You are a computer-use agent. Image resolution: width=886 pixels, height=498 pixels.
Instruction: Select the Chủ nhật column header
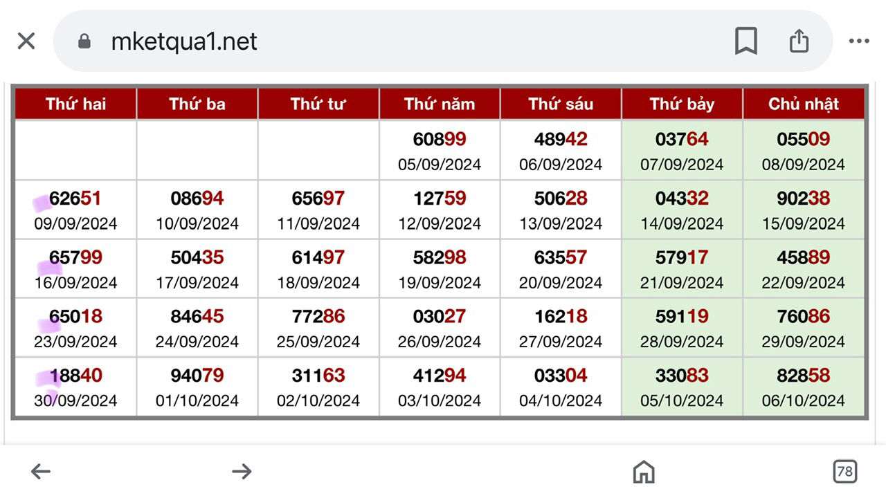point(804,104)
